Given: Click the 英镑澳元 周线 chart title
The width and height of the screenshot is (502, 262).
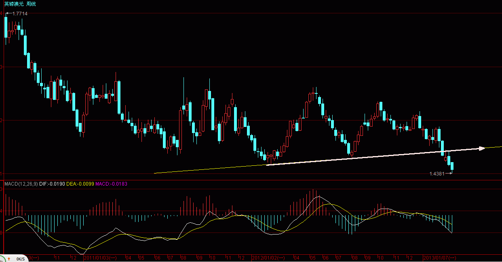Looking at the screenshot, I should pyautogui.click(x=20, y=4).
